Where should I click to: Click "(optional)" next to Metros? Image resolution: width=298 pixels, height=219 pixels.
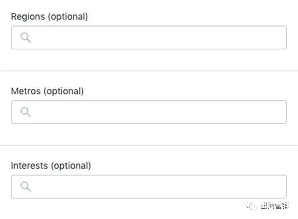[64, 91]
